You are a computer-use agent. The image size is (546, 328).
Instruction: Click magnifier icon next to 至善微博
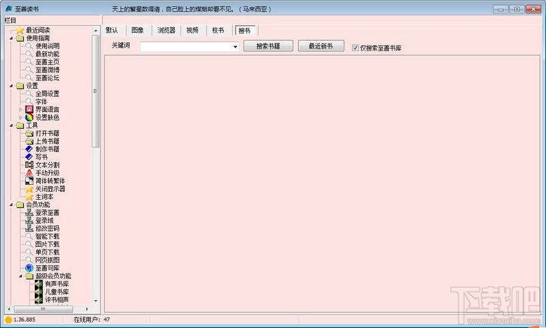(x=29, y=70)
